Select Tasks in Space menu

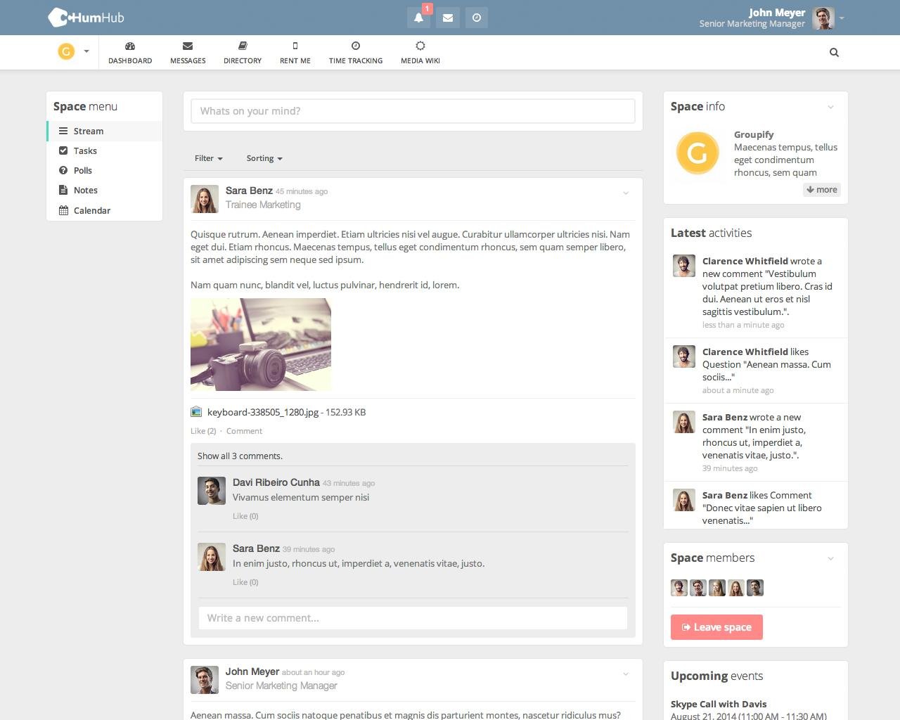click(x=85, y=150)
